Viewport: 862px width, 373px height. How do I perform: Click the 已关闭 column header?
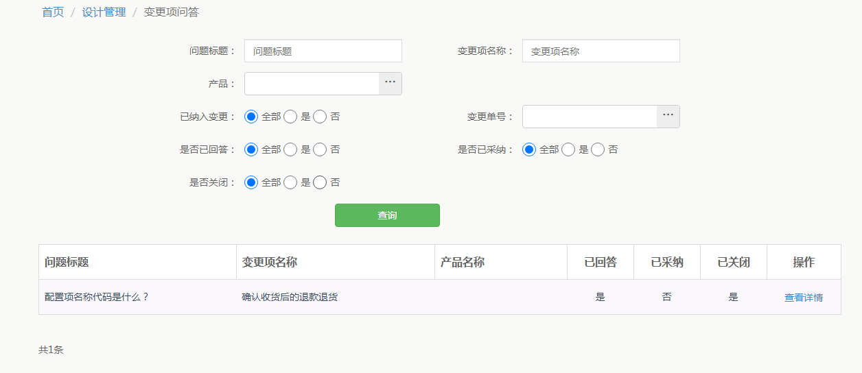(734, 262)
